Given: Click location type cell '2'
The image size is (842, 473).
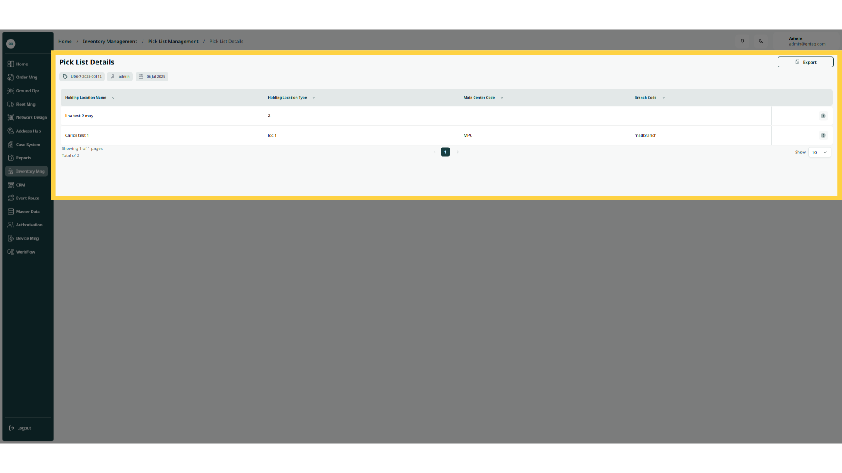Looking at the screenshot, I should tap(269, 116).
